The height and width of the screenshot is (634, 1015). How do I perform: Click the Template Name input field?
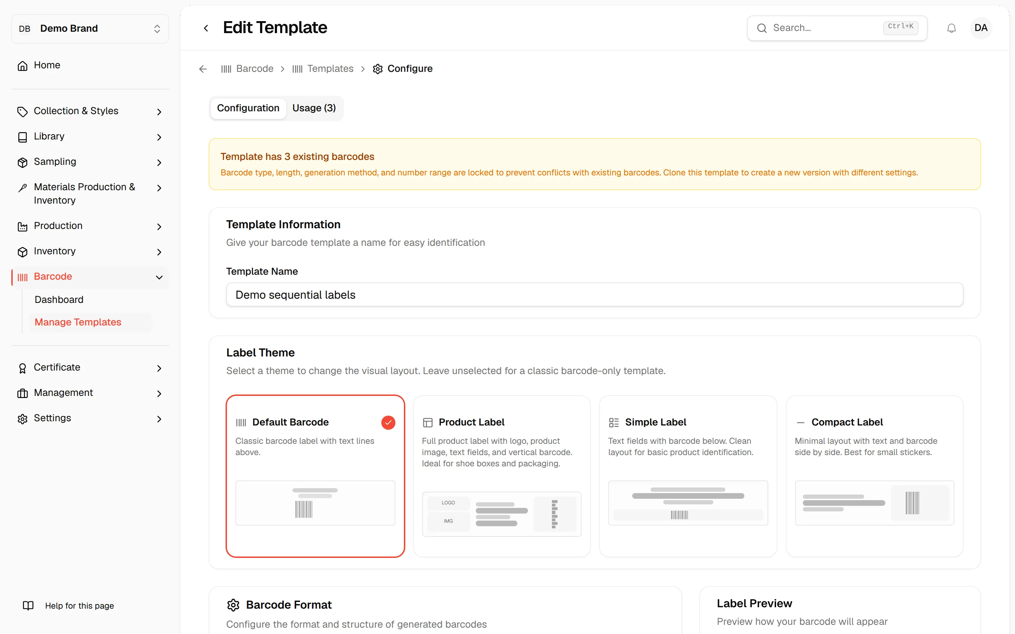pyautogui.click(x=594, y=295)
